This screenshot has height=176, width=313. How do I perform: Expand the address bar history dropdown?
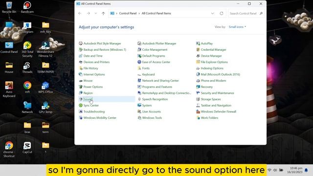(212, 13)
